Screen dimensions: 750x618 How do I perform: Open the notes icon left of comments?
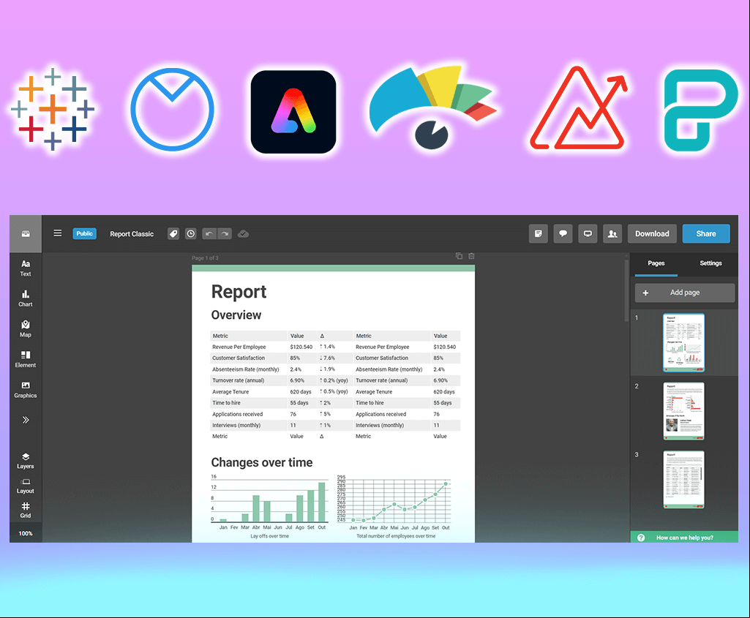tap(538, 234)
